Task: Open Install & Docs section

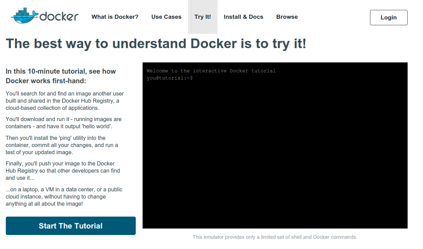Action: (243, 17)
